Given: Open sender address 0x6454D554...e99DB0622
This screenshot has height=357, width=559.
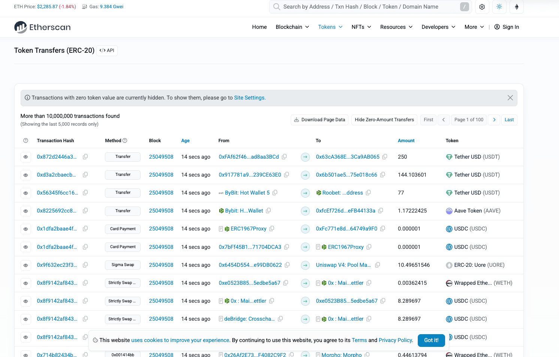Looking at the screenshot, I should coord(250,265).
